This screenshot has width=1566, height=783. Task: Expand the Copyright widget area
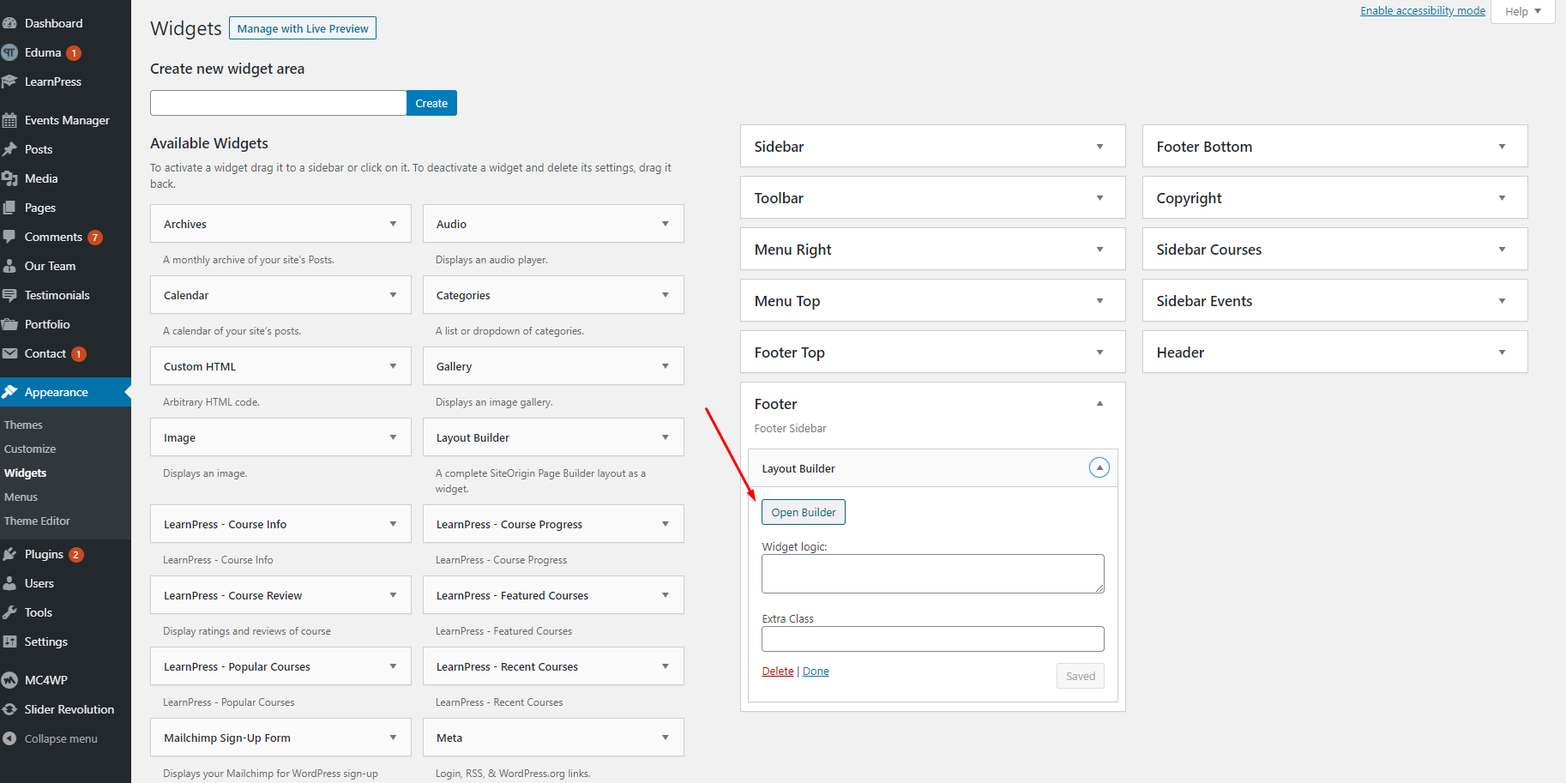pyautogui.click(x=1502, y=198)
